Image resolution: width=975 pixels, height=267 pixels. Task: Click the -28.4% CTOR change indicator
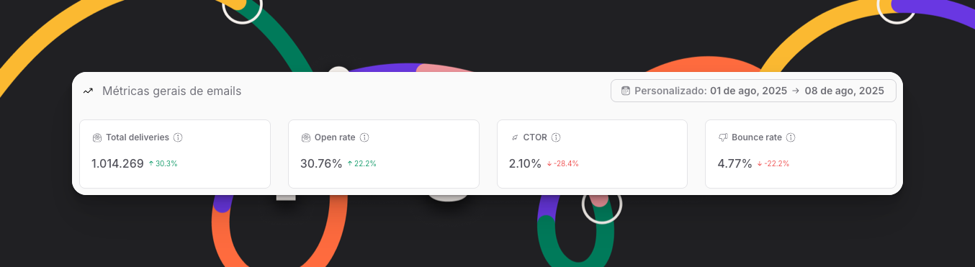(563, 164)
